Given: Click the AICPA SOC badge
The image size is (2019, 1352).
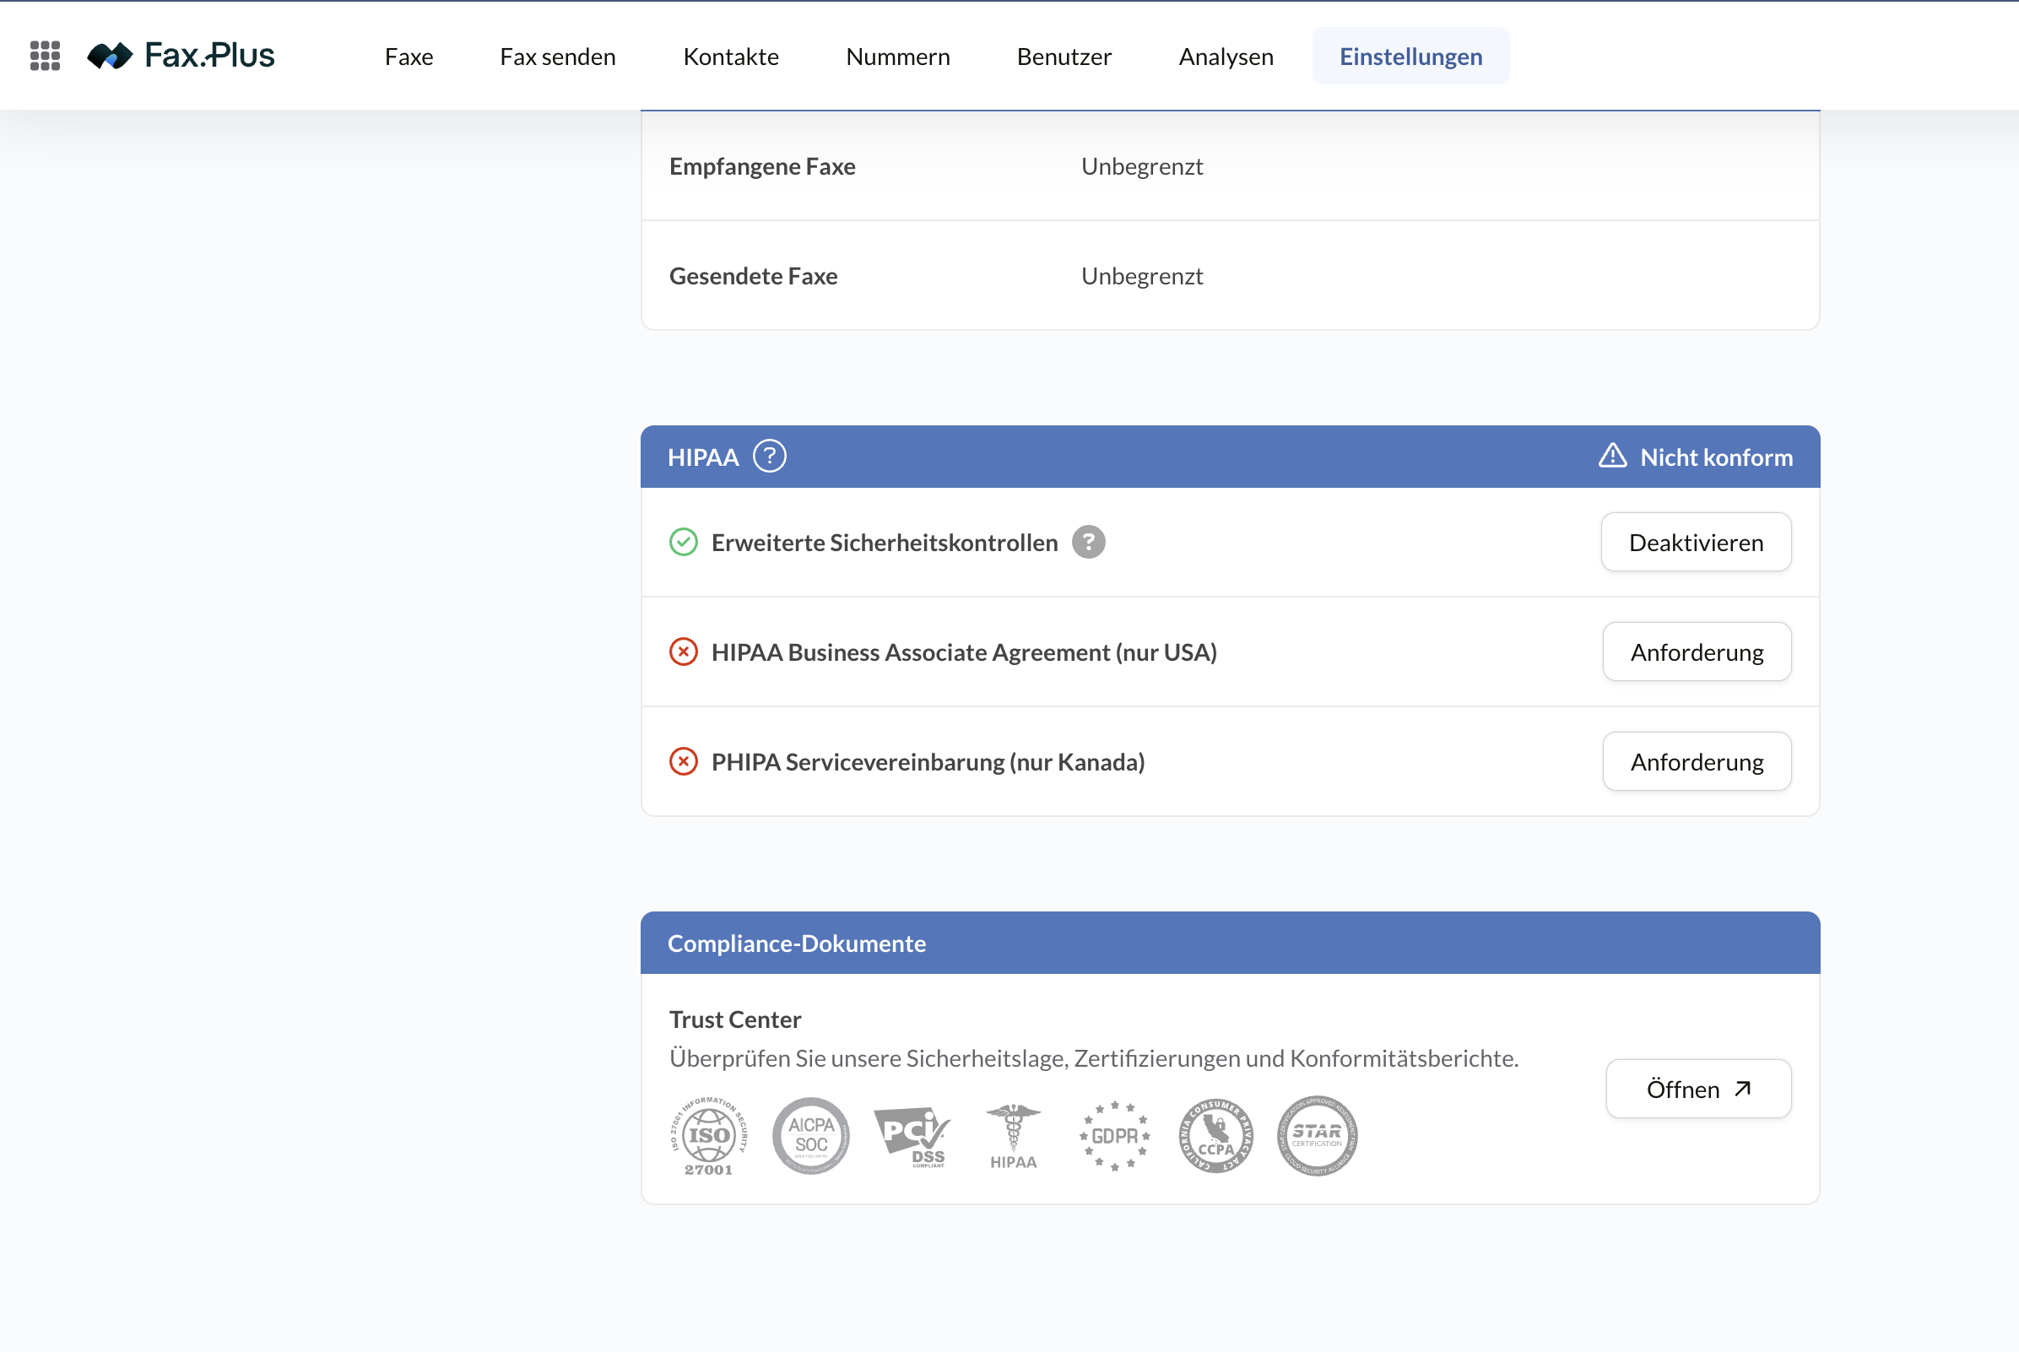Looking at the screenshot, I should tap(810, 1136).
